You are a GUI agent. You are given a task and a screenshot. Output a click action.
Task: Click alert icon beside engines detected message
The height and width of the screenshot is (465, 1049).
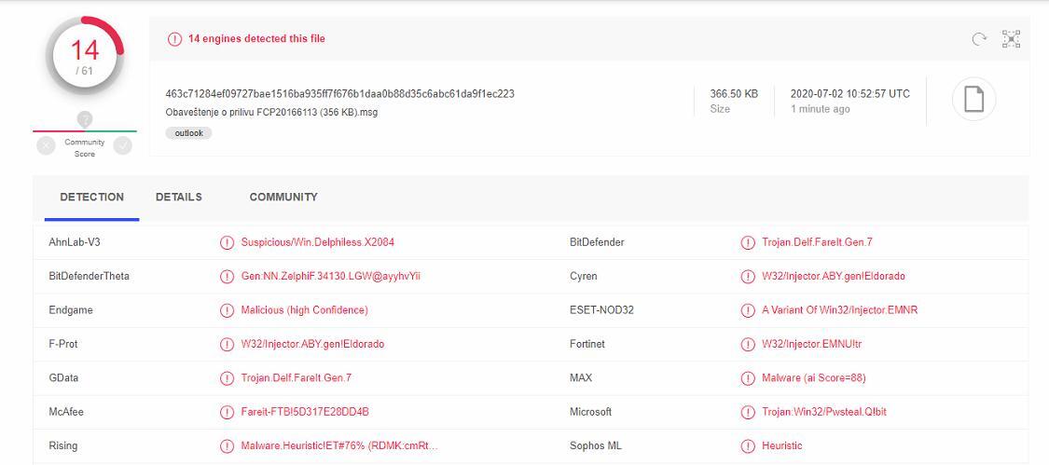point(174,39)
